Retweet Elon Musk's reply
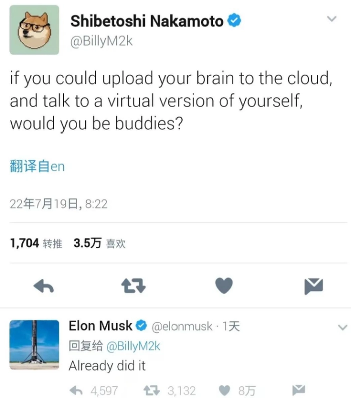This screenshot has height=398, width=351. 151,390
